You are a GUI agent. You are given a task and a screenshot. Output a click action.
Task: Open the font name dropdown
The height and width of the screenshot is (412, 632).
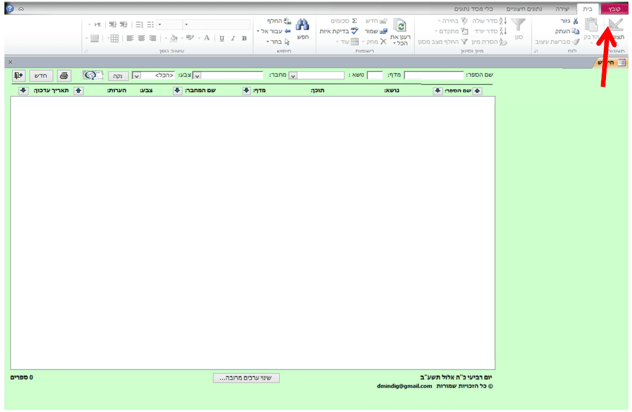[x=186, y=24]
